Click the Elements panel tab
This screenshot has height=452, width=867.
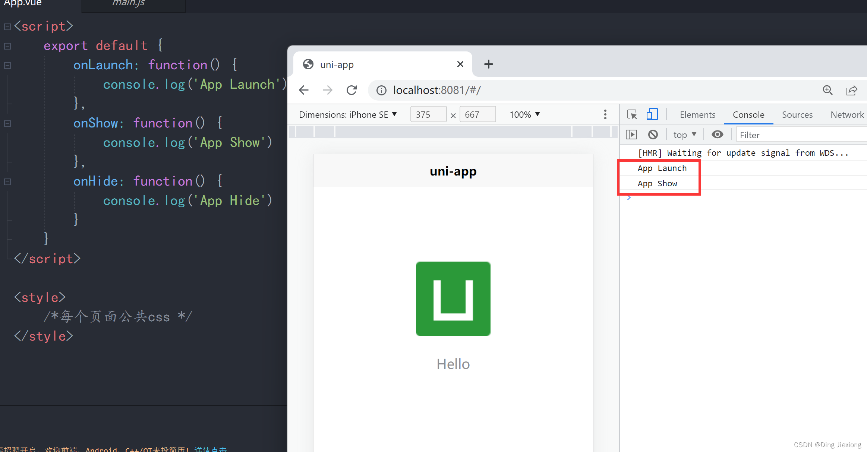pos(697,115)
